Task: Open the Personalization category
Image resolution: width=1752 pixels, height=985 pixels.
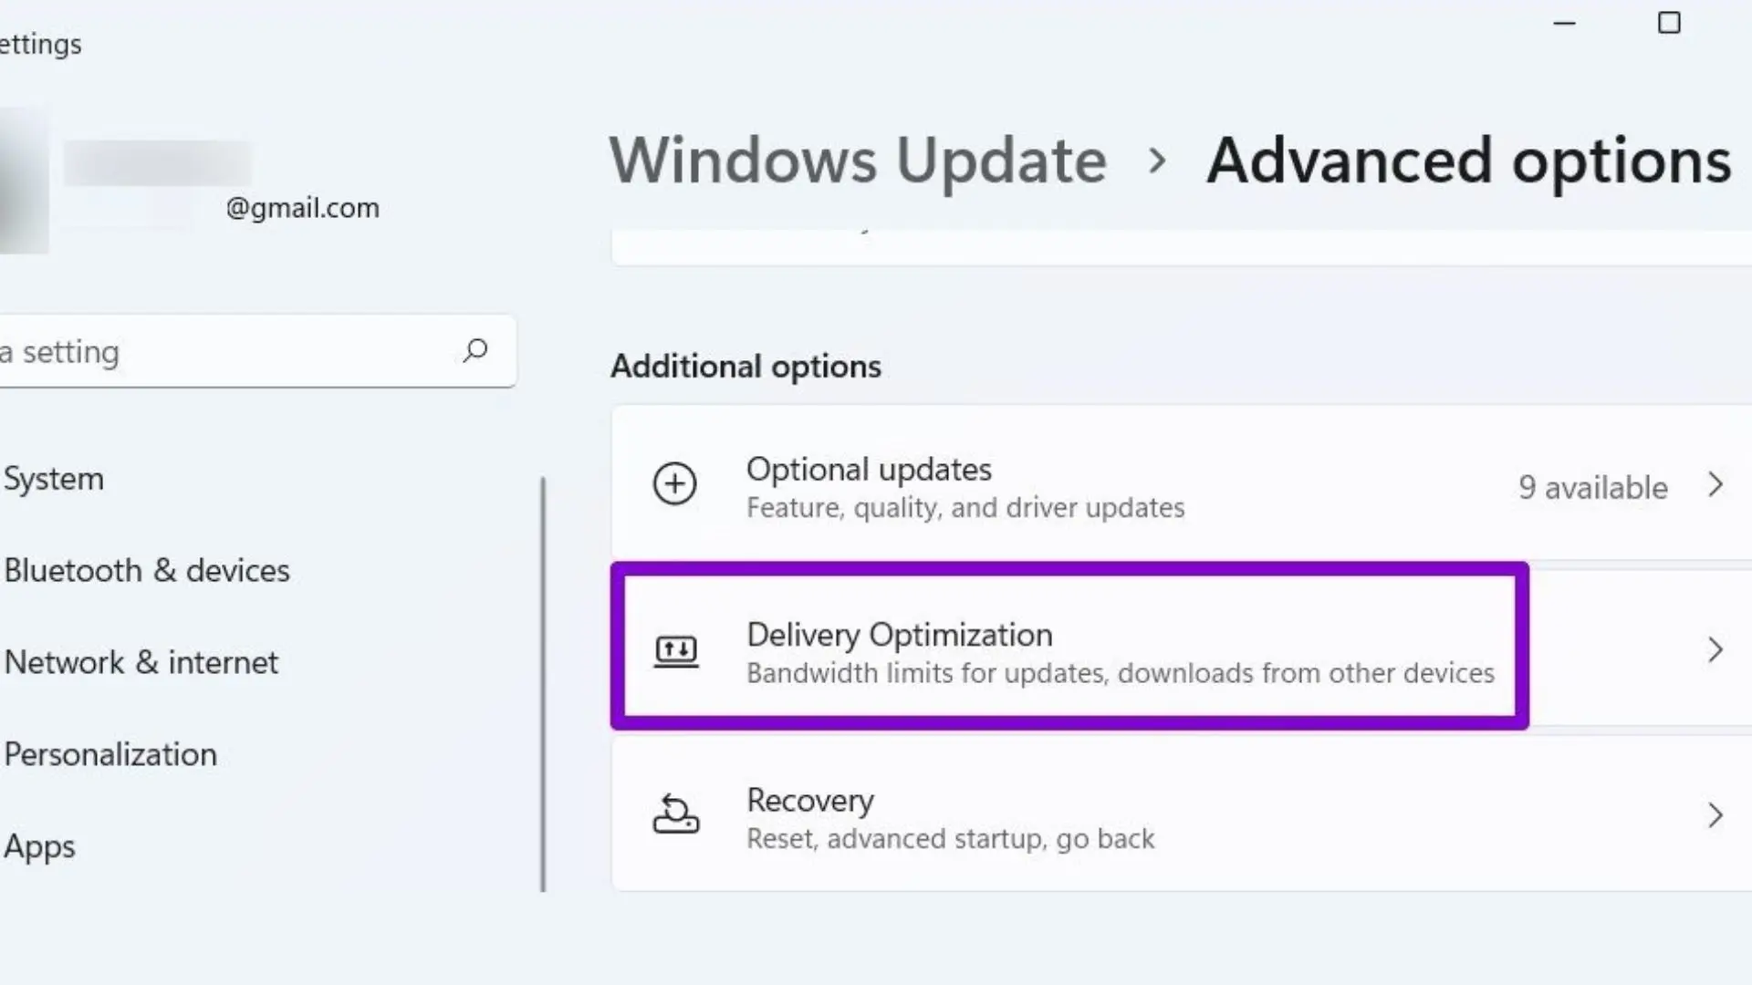Action: click(x=111, y=754)
